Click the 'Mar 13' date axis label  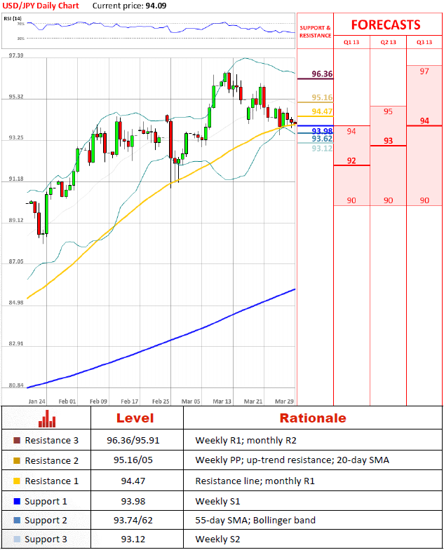[222, 401]
